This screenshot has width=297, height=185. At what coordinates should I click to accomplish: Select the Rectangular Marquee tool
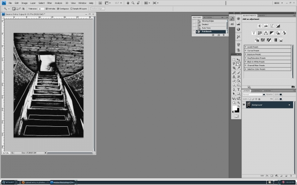coord(234,60)
